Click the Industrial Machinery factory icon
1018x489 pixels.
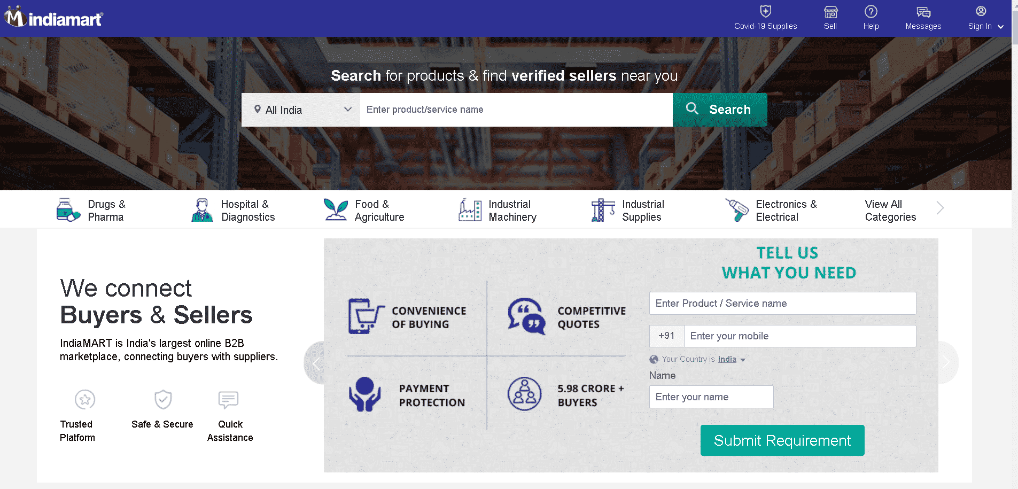(470, 209)
